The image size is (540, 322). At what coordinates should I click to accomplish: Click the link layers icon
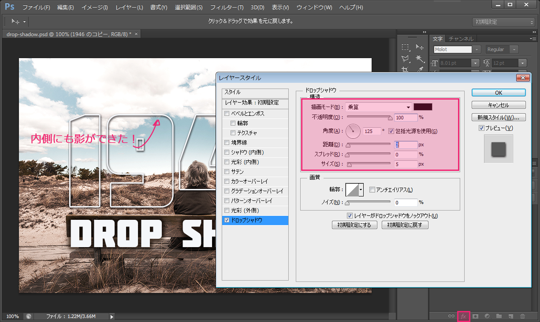coord(451,316)
